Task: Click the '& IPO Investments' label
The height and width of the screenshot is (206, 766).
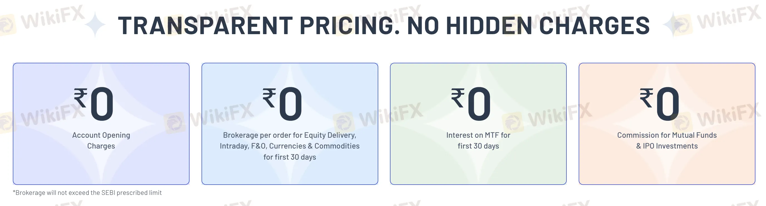Action: coord(667,146)
